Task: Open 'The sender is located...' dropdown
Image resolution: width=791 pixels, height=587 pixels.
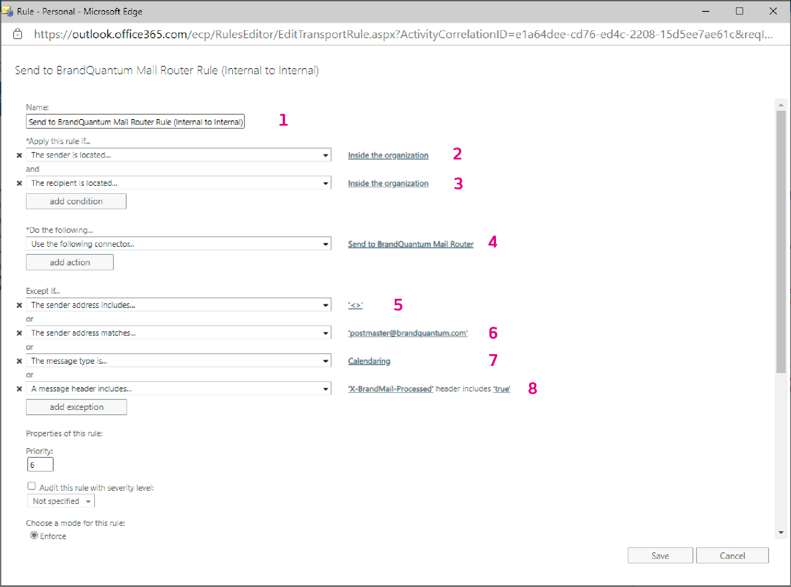Action: pyautogui.click(x=179, y=155)
